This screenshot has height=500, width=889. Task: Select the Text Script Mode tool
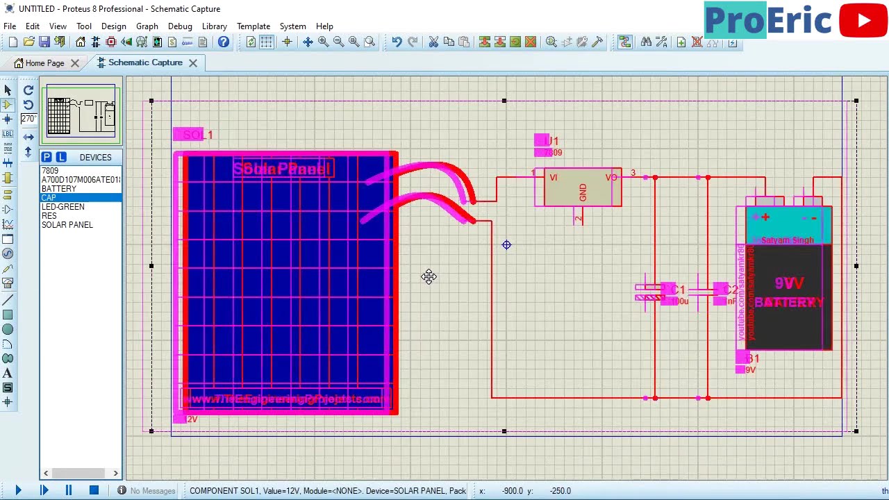[8, 149]
